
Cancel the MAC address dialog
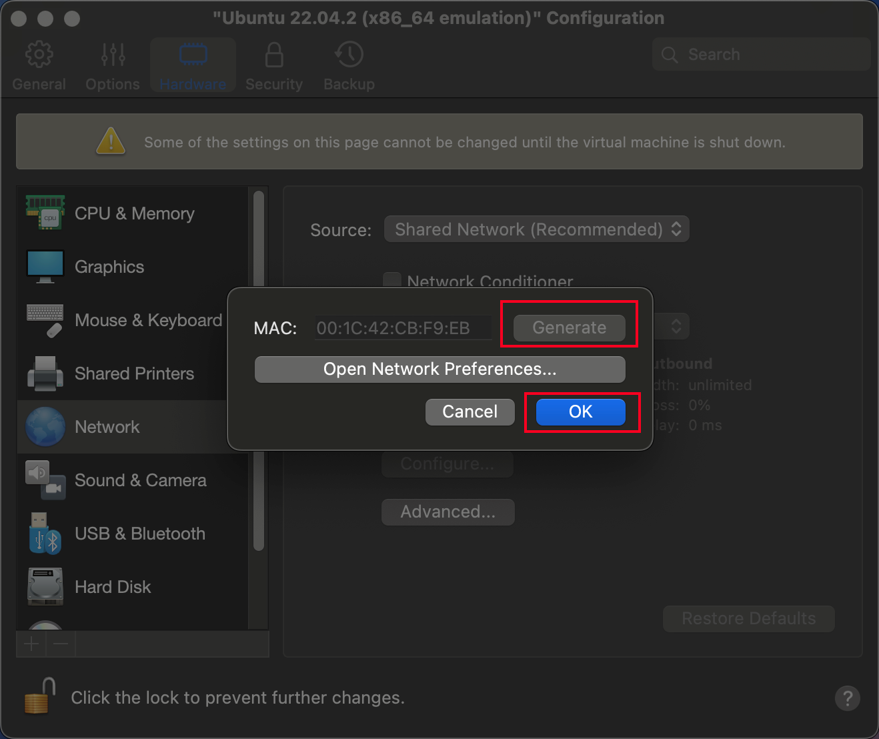pyautogui.click(x=470, y=412)
